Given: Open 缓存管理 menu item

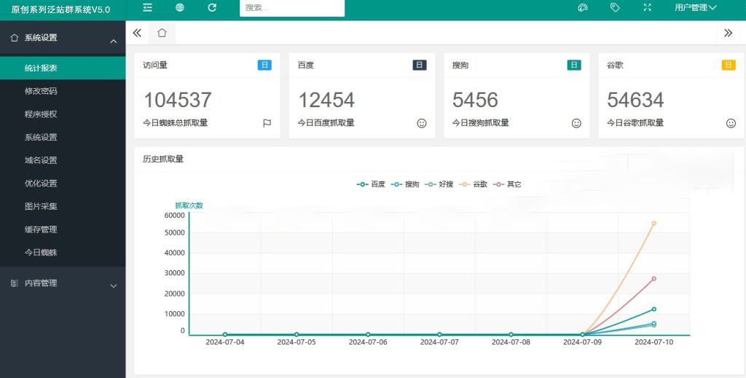Looking at the screenshot, I should tap(63, 229).
